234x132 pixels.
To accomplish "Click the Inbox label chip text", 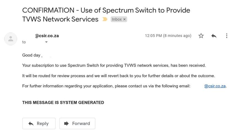I will pos(117,19).
